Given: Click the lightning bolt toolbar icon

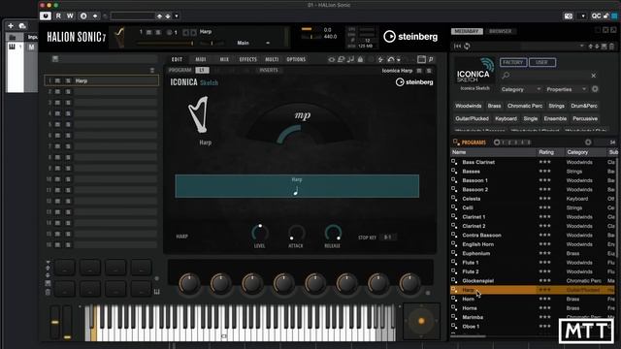Looking at the screenshot, I should click(x=380, y=59).
